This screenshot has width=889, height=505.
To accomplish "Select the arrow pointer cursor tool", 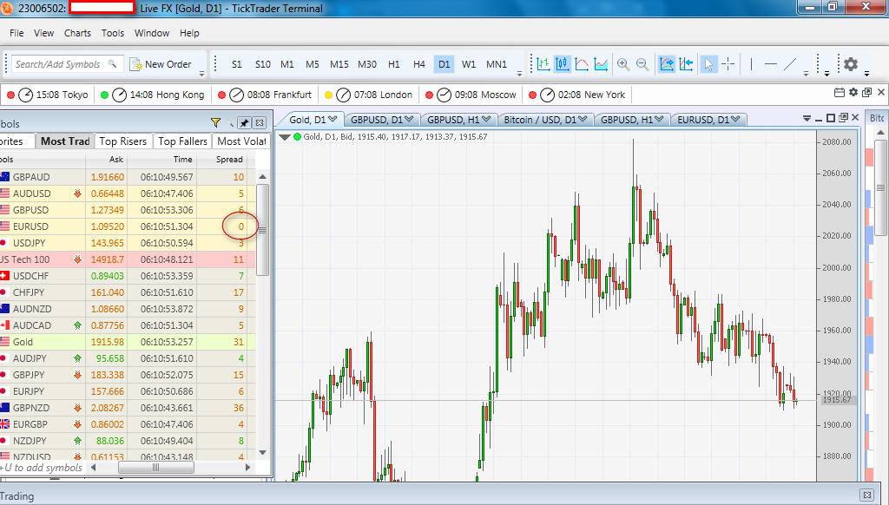I will [x=708, y=64].
